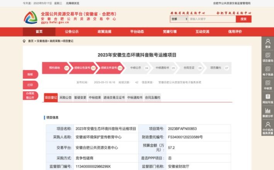Viewport: 274px width, 170px height.
Task: Select step 06 合同见证
Action: pos(190,68)
